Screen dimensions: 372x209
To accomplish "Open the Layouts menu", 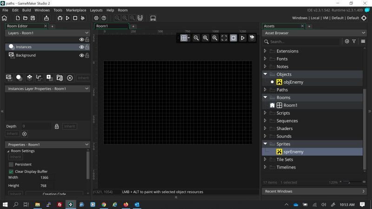I will pyautogui.click(x=96, y=10).
